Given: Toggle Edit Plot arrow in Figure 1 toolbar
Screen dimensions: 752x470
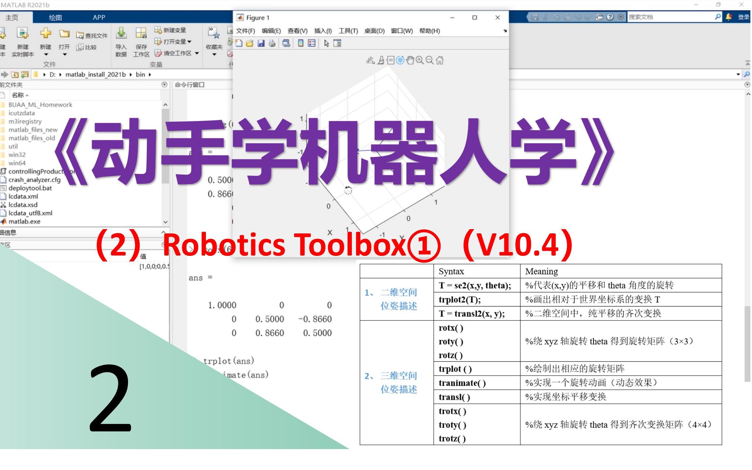Looking at the screenshot, I should [326, 43].
